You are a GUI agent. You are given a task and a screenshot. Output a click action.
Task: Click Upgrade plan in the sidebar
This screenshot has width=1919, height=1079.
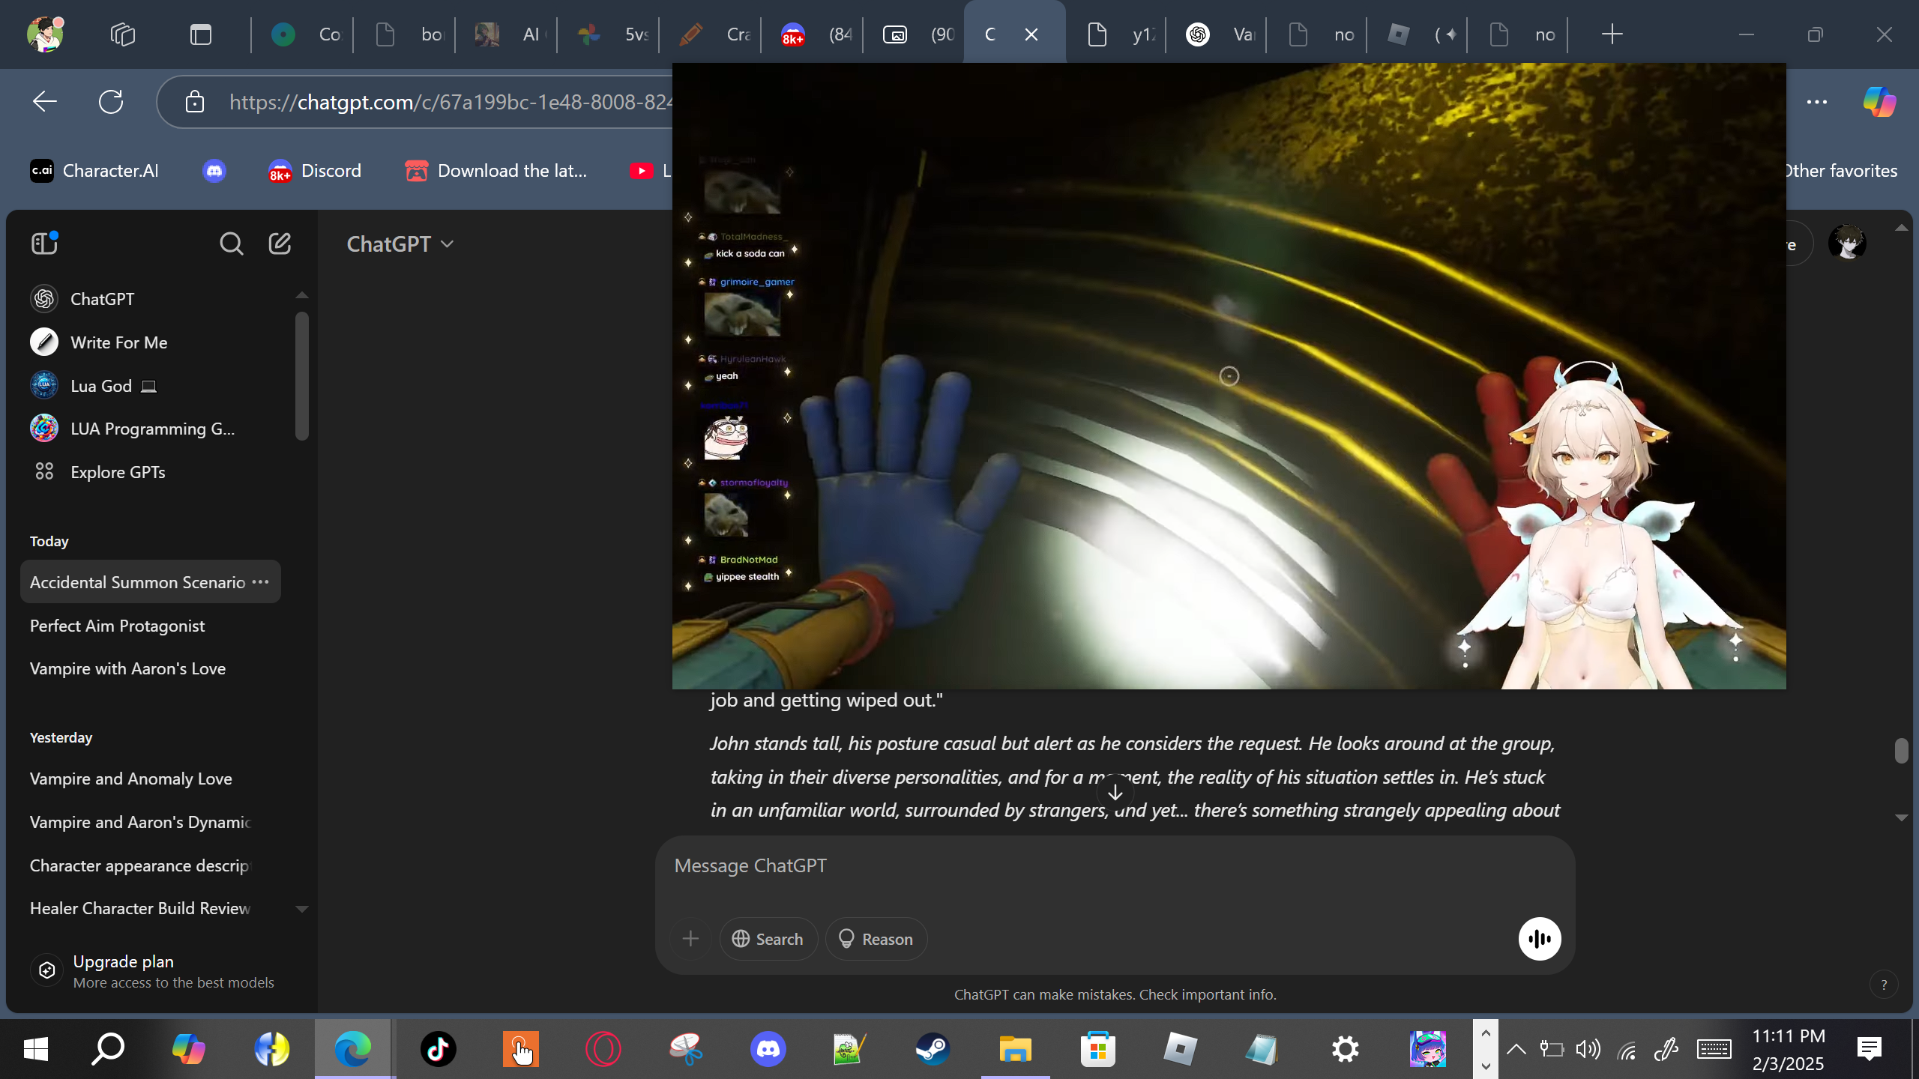pos(159,971)
